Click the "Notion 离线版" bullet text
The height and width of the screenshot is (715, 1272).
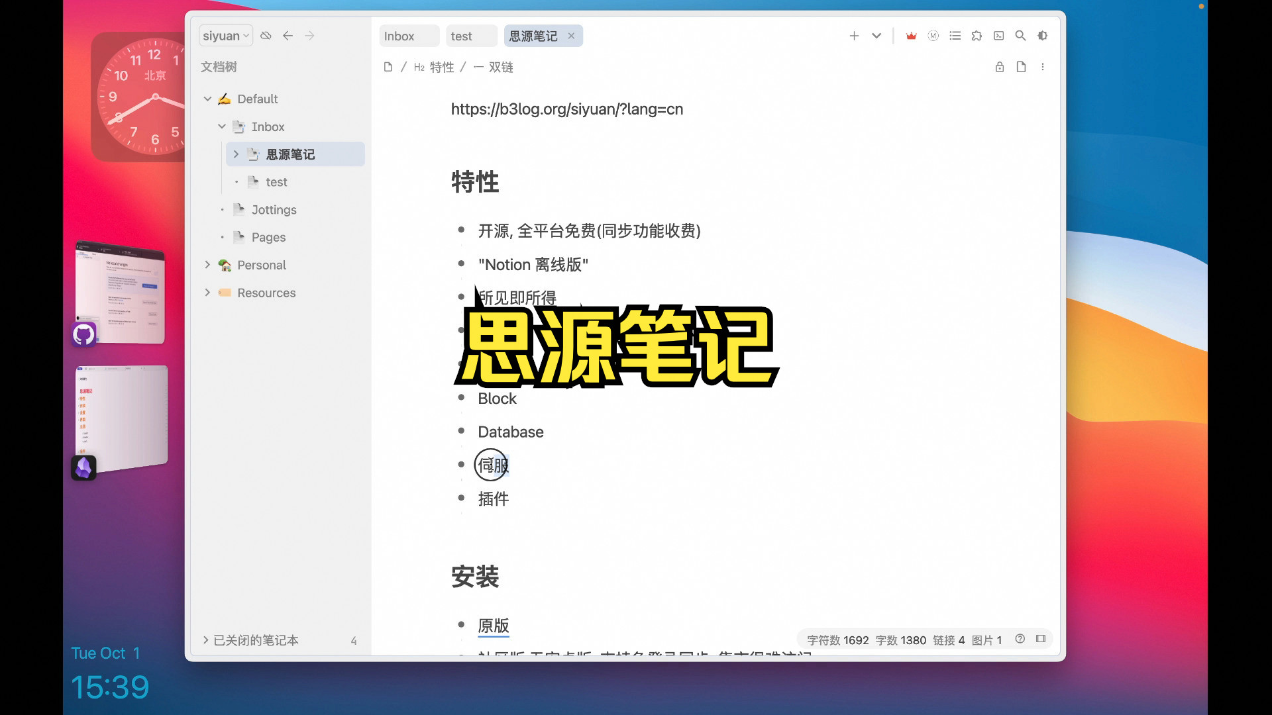point(533,264)
